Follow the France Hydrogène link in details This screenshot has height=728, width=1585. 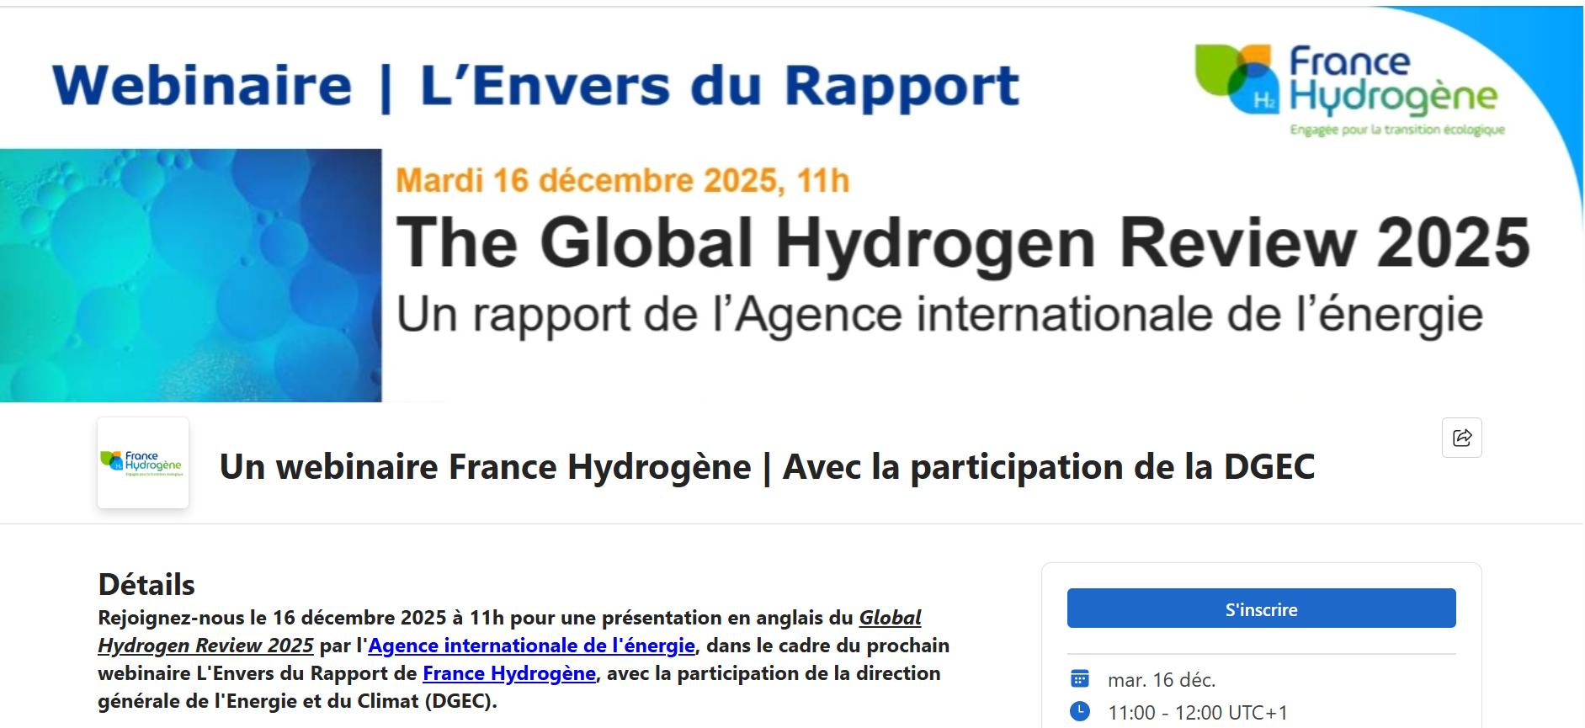pyautogui.click(x=508, y=673)
